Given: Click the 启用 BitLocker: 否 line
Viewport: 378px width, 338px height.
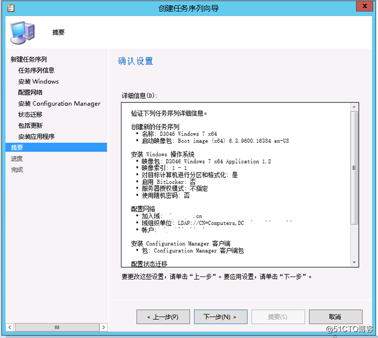Looking at the screenshot, I should click(169, 182).
